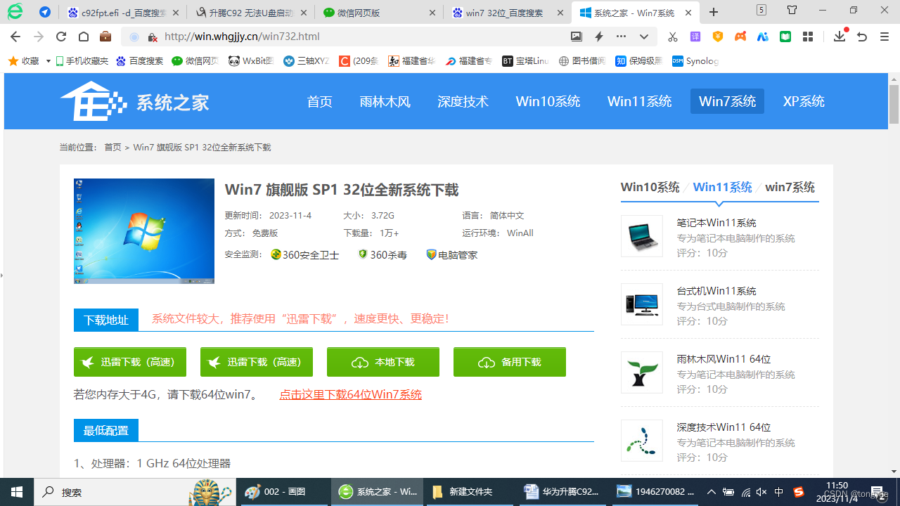Open the browser downloads icon

click(840, 36)
